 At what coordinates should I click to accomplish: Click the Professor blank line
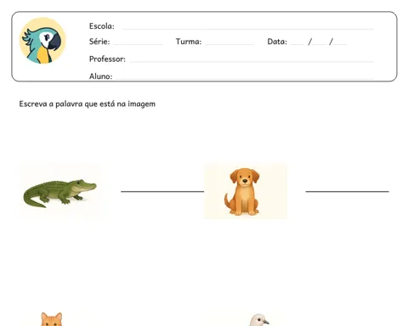(252, 61)
